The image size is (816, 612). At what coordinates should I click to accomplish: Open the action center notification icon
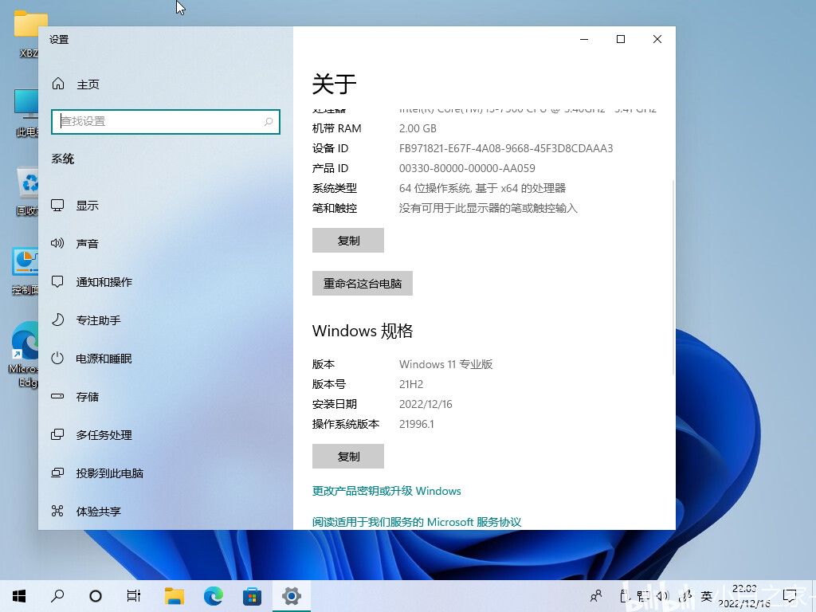[790, 596]
